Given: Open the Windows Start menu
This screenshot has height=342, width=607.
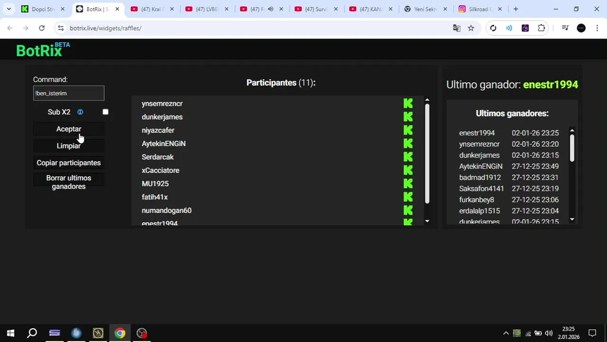Looking at the screenshot, I should 10,333.
